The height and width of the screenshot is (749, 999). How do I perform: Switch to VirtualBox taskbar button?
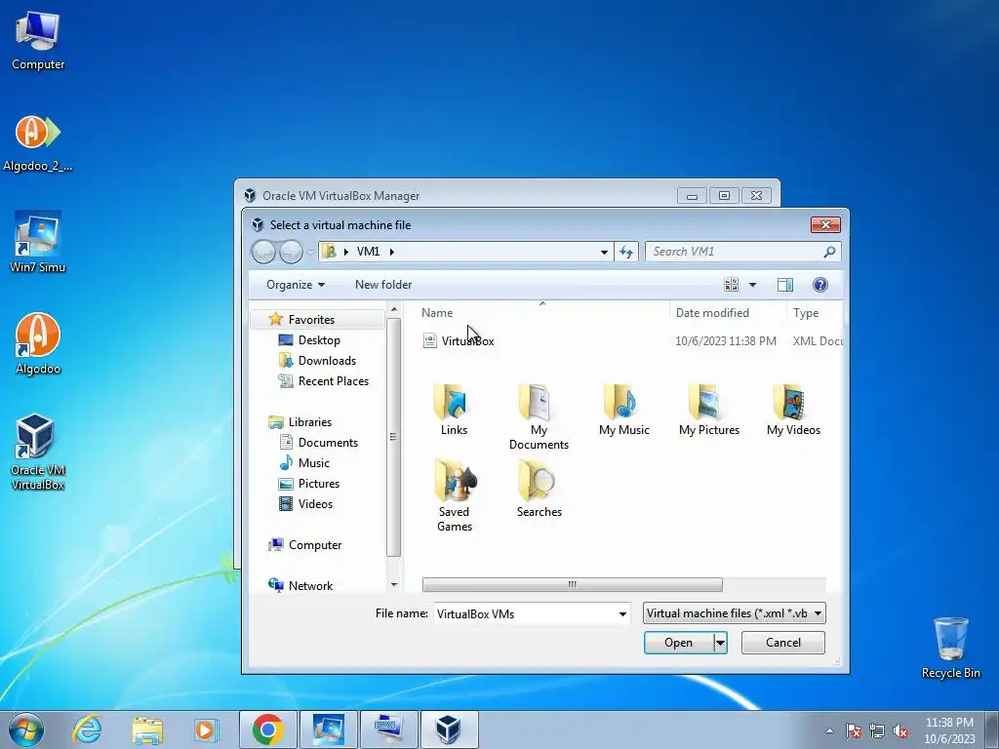tap(449, 729)
